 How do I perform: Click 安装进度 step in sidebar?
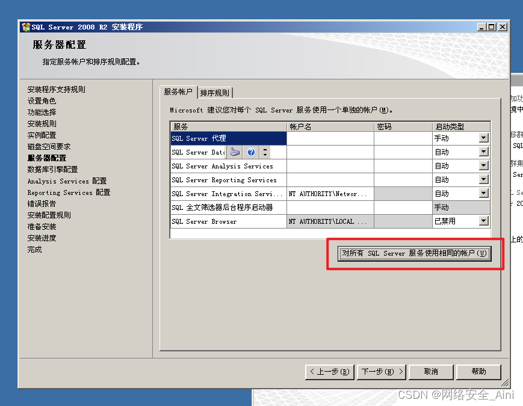click(42, 238)
